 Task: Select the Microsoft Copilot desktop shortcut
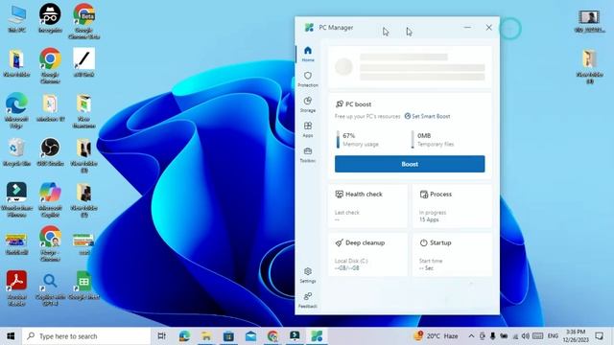50,199
